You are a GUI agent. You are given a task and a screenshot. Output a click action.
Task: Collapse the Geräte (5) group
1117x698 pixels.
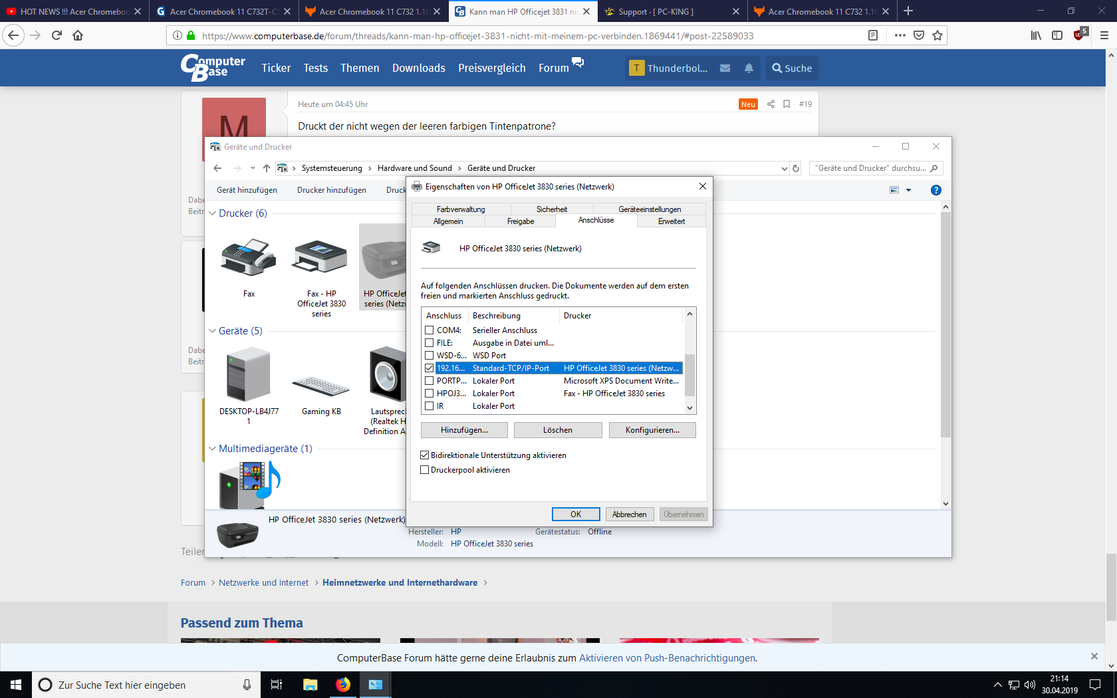pyautogui.click(x=212, y=331)
